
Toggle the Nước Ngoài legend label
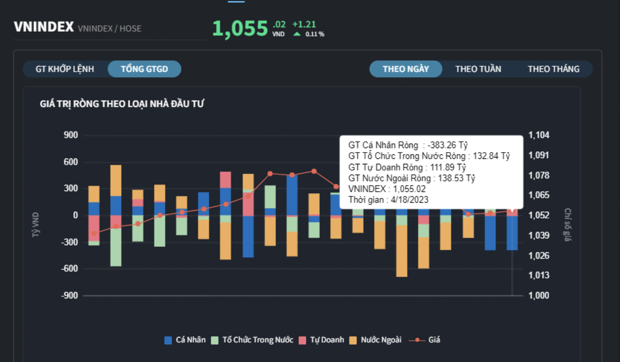click(381, 340)
